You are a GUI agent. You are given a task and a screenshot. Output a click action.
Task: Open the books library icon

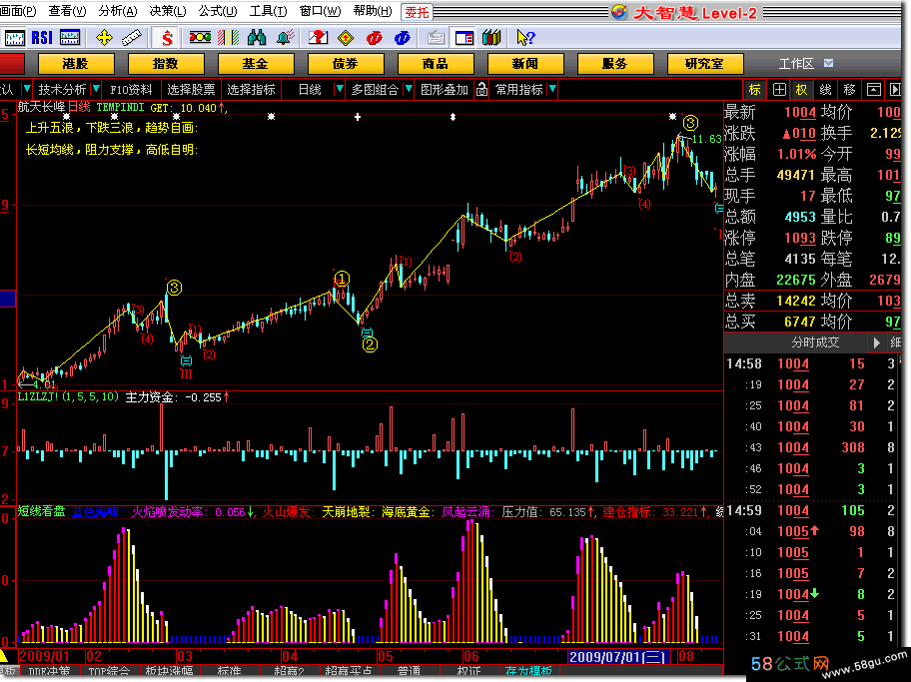490,38
